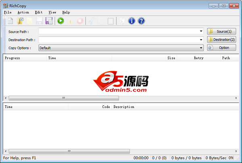242x163 pixels.
Task: Click the 0% progress status entry
Action: (231, 158)
